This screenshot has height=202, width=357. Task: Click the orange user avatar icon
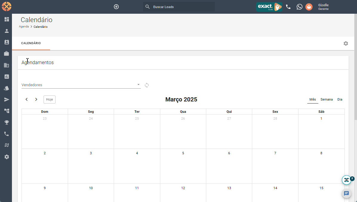coord(309,7)
